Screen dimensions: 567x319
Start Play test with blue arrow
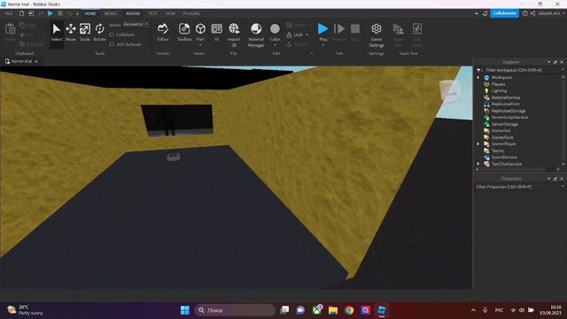click(322, 28)
